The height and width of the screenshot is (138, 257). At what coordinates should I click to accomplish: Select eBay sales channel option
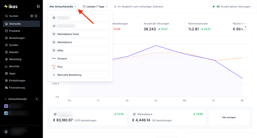pyautogui.click(x=80, y=50)
